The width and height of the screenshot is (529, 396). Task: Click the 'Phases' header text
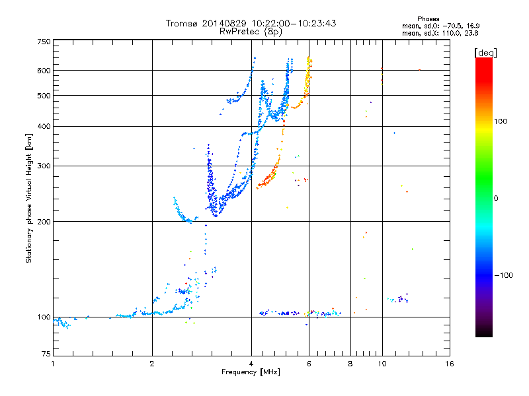pyautogui.click(x=428, y=19)
